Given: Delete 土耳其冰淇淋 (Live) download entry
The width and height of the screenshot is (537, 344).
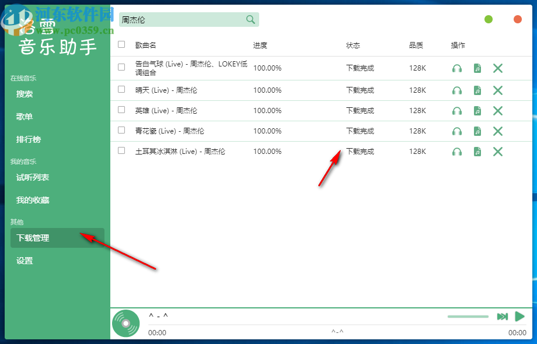Looking at the screenshot, I should (498, 152).
